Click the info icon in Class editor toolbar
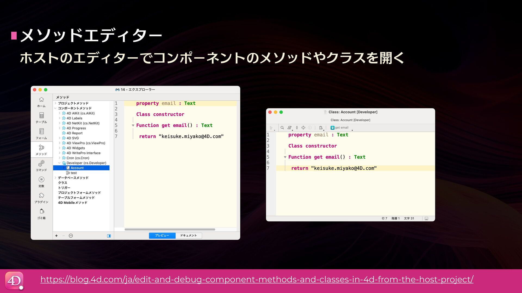This screenshot has width=522, height=293. point(310,128)
